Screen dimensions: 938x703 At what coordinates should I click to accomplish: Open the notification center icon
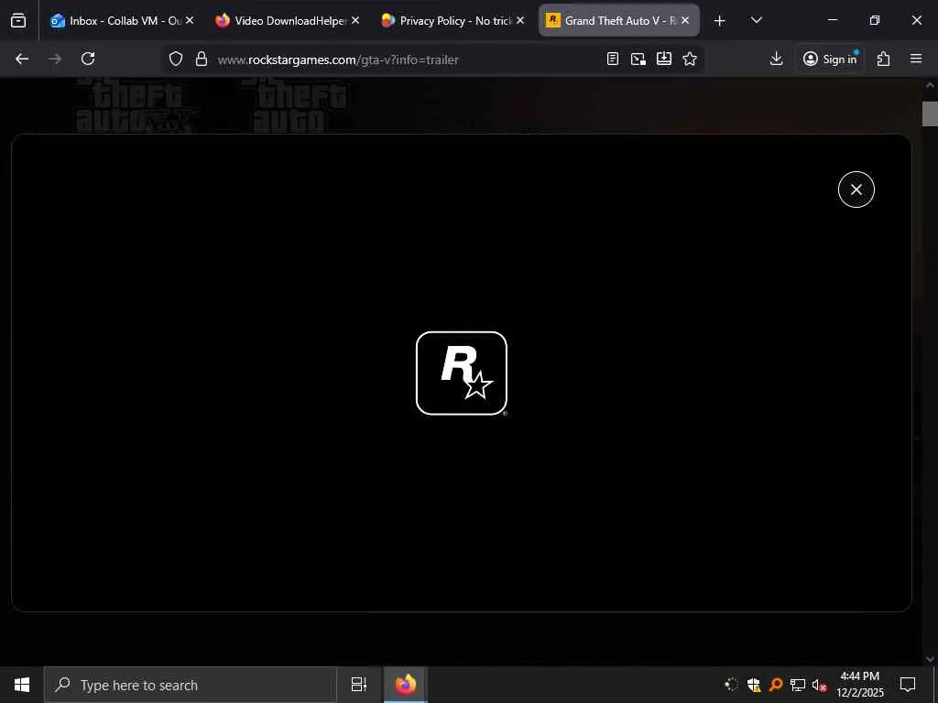(x=908, y=685)
